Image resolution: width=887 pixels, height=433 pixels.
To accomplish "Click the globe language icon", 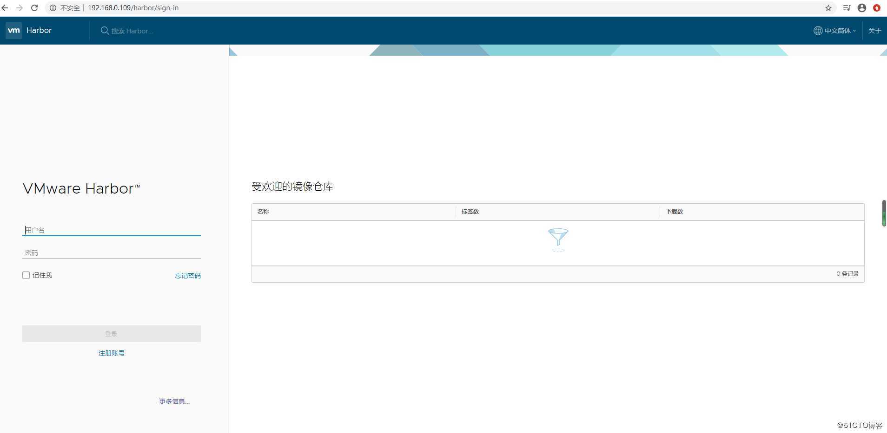I will click(818, 31).
